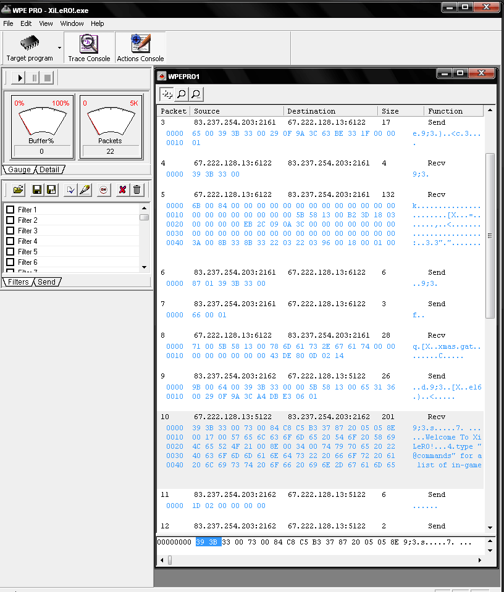Click the packet list scroll-up arrow
504x592 pixels.
[x=490, y=110]
